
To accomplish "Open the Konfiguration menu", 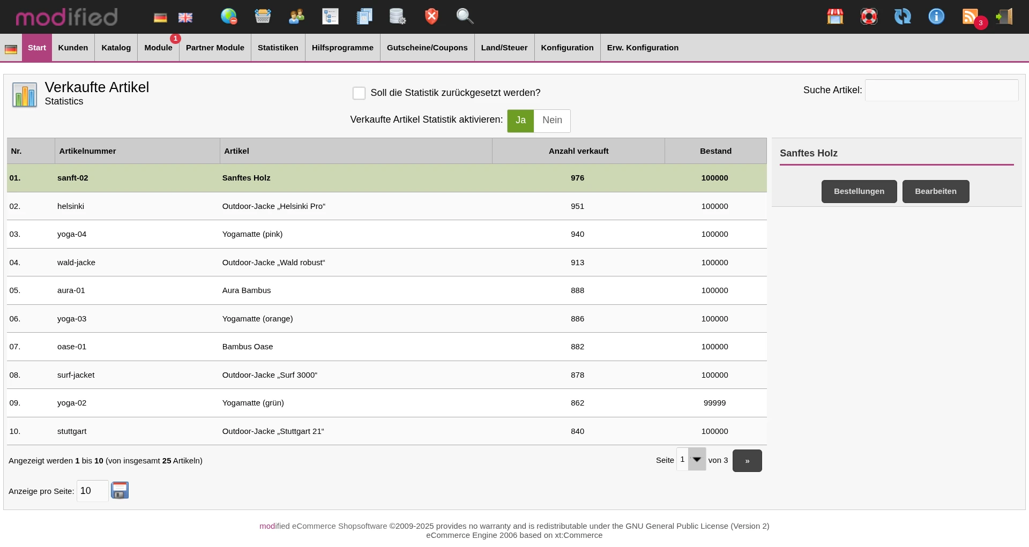I will click(x=567, y=48).
